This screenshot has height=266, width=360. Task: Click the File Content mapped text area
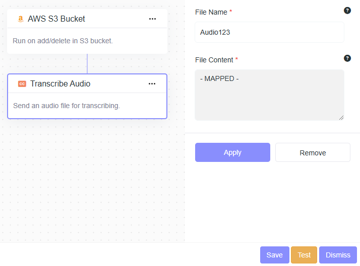click(x=269, y=95)
